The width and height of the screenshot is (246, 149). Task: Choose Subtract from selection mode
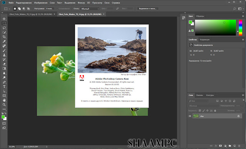24,8
